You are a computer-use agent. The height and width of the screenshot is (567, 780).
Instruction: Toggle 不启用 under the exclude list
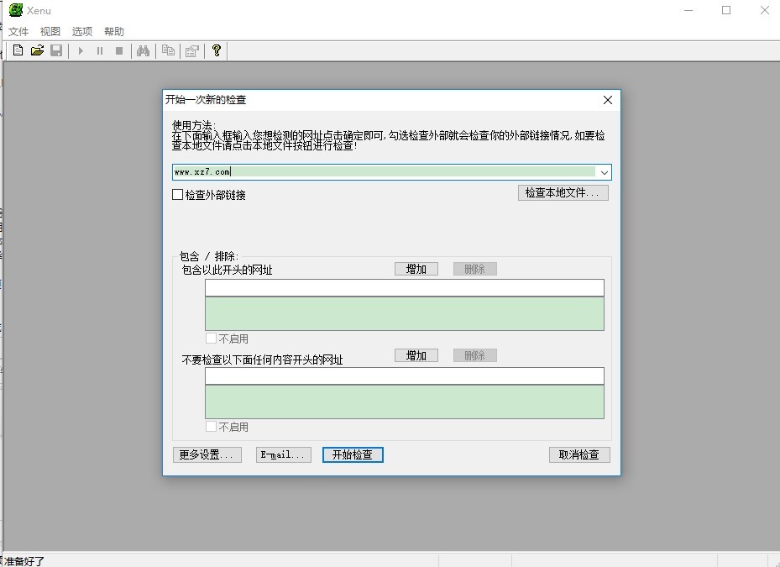pyautogui.click(x=211, y=426)
